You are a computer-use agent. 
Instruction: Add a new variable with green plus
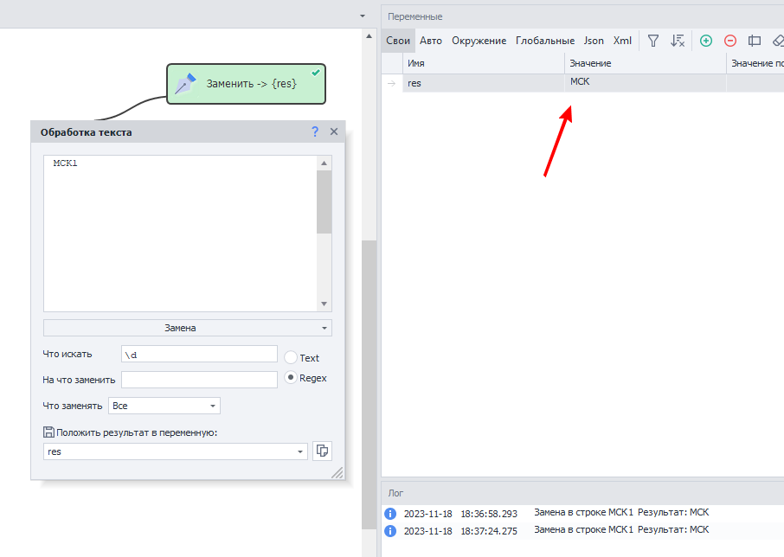[706, 41]
